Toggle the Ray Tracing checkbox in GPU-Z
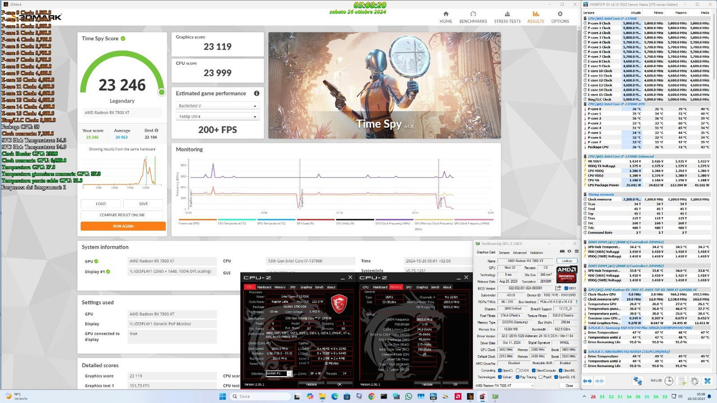The height and width of the screenshot is (403, 717). pyautogui.click(x=518, y=377)
